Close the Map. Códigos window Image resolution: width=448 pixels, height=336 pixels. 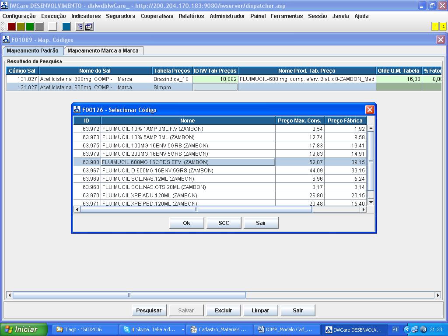coord(441,39)
